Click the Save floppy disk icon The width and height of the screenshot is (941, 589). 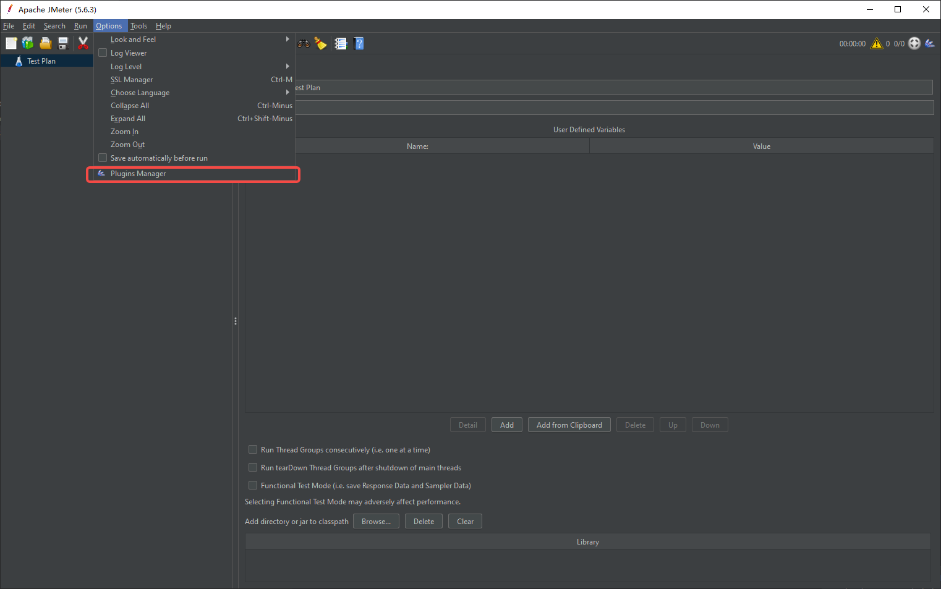tap(62, 43)
